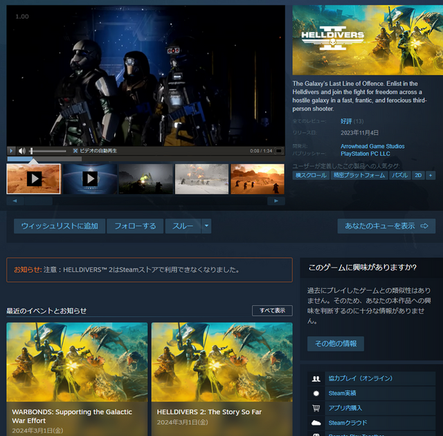Adjust the video volume slider
Screen dimensions: 443x436
coord(48,151)
